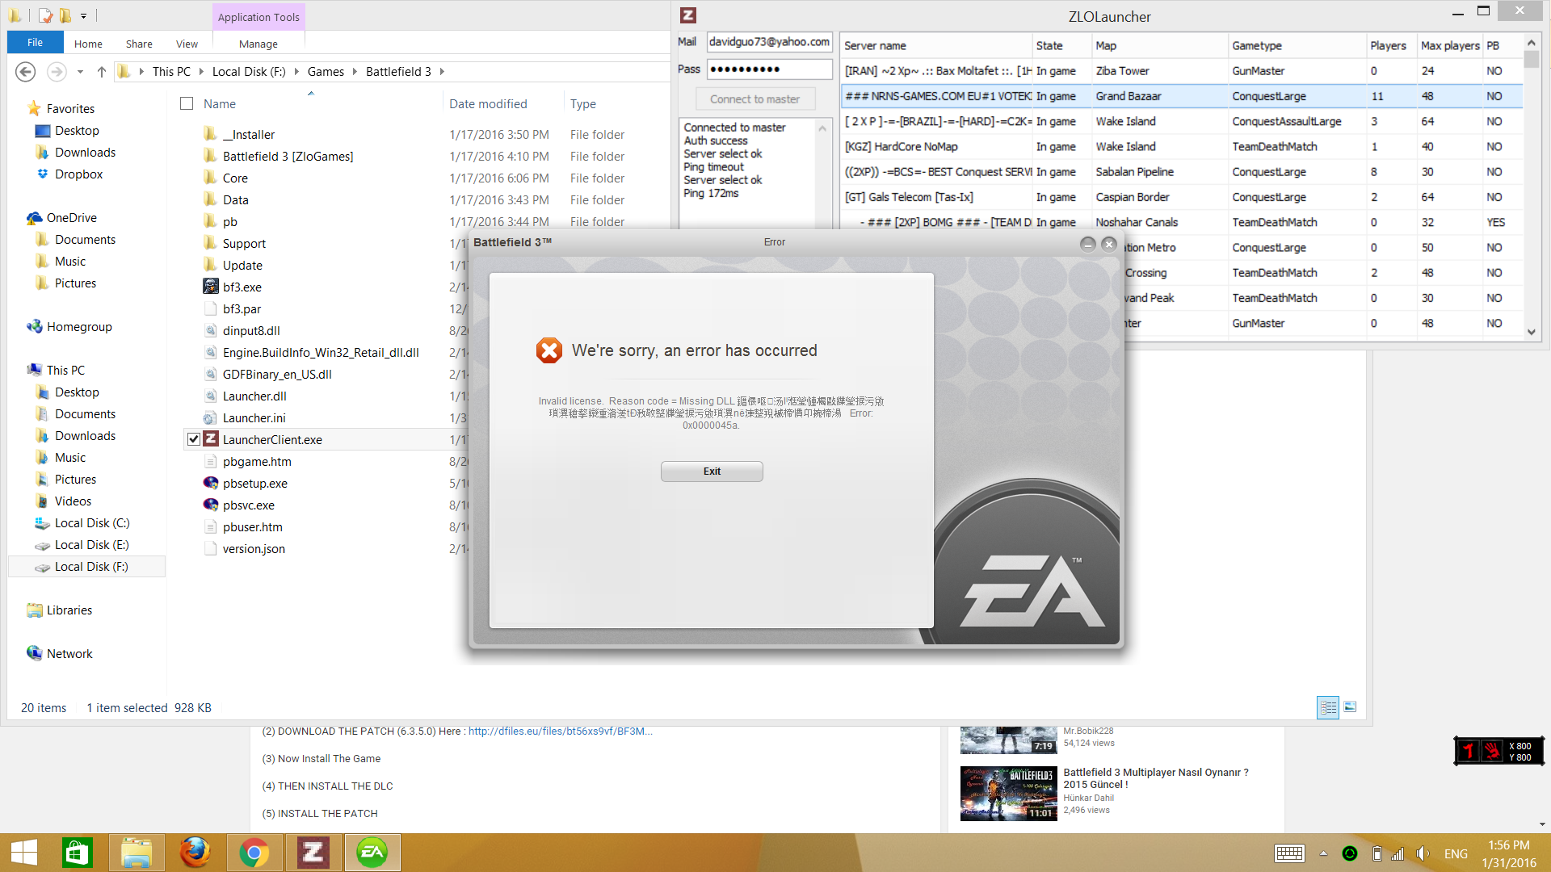1551x872 pixels.
Task: Click Connect to master in ZLOLauncher
Action: (x=755, y=99)
